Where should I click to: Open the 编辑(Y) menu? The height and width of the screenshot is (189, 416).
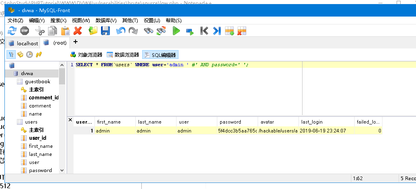[37, 21]
